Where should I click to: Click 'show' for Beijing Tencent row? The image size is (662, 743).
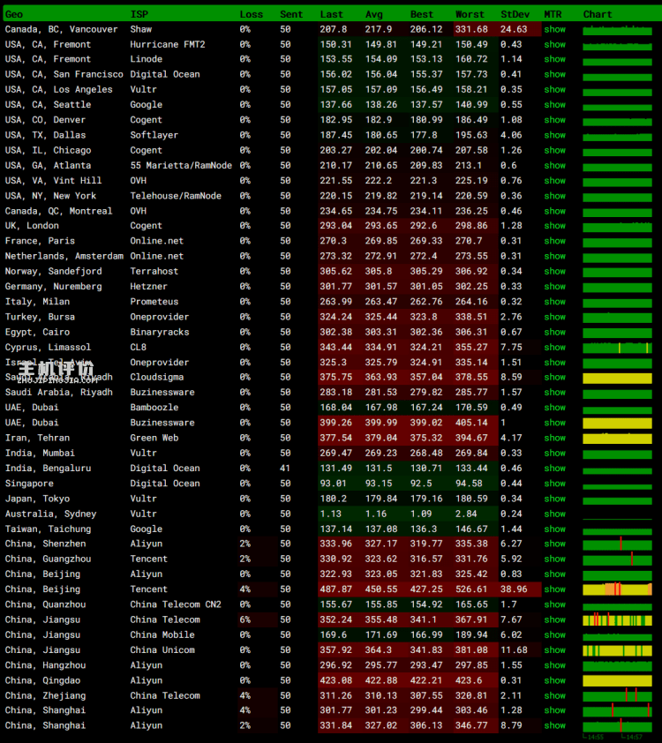554,589
